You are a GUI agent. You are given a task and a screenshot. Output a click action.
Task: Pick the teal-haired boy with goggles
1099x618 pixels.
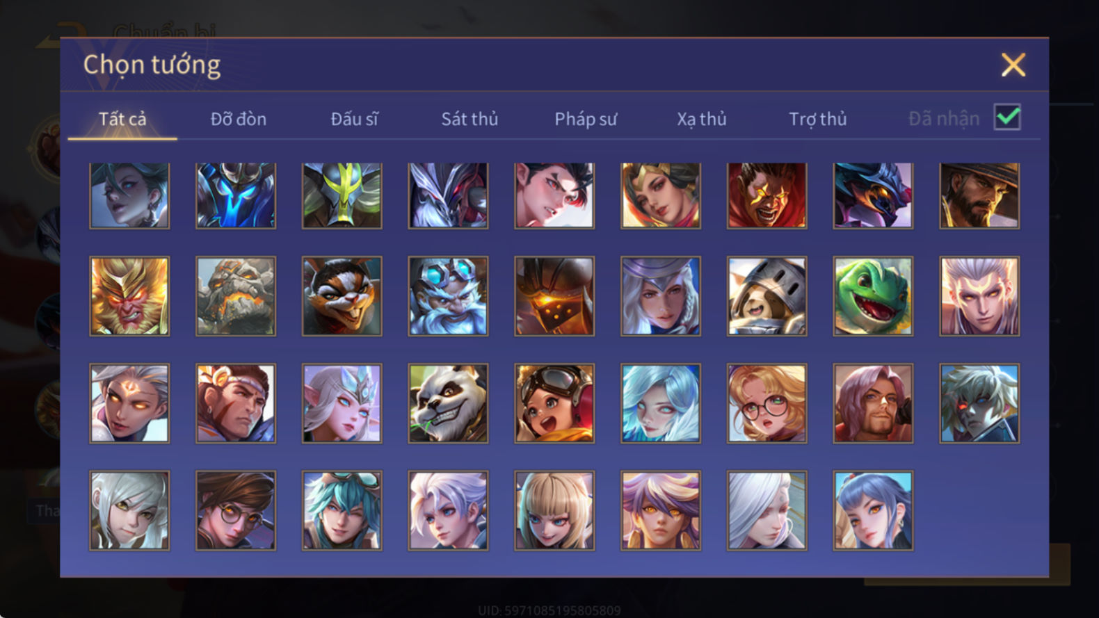tap(342, 511)
